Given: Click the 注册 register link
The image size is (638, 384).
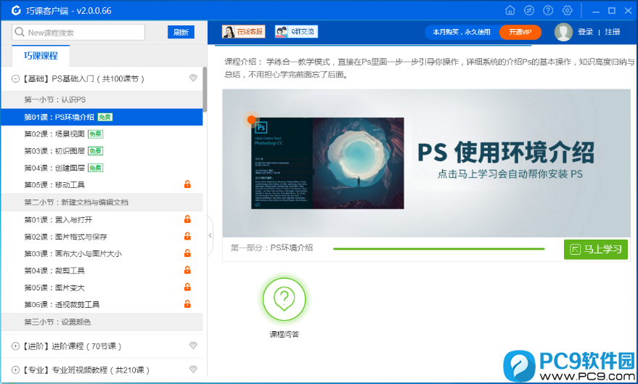Looking at the screenshot, I should tap(613, 32).
